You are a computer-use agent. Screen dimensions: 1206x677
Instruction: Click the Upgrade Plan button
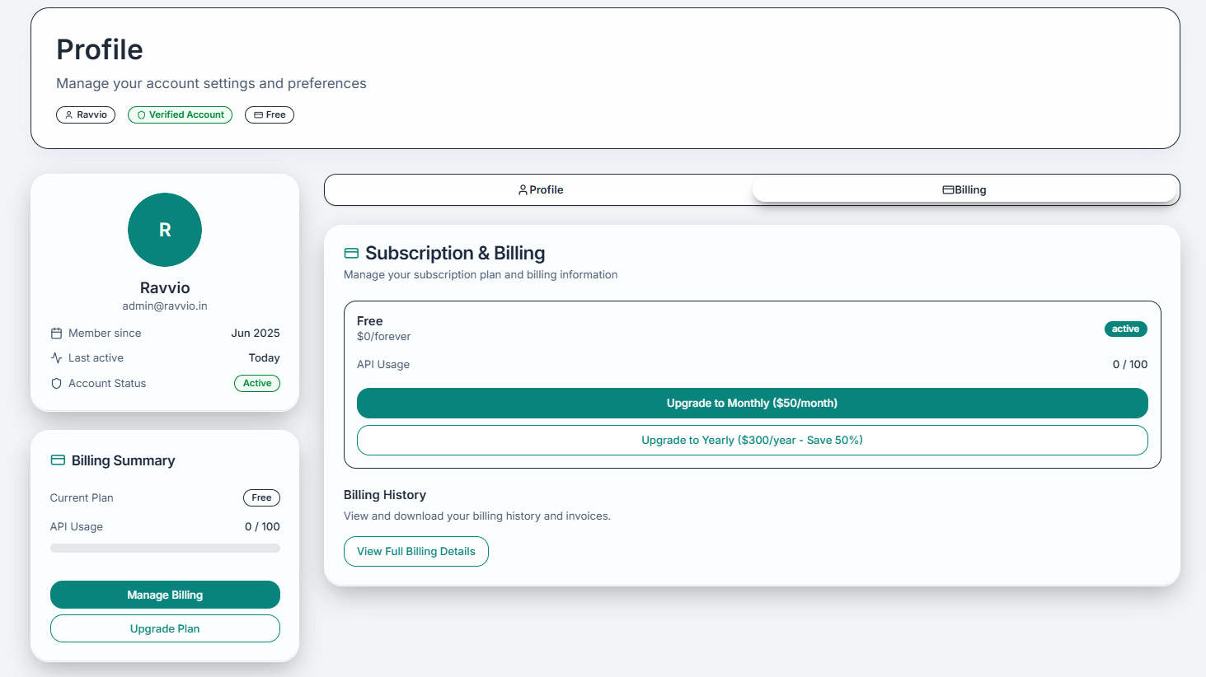(165, 628)
